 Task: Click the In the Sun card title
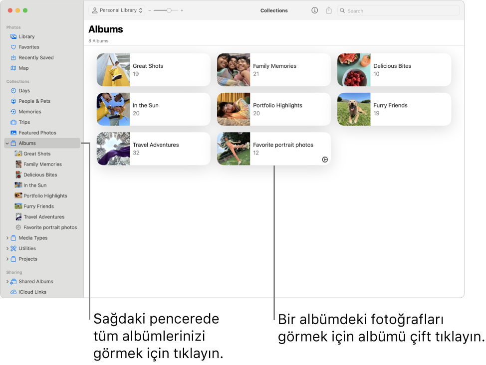[145, 105]
